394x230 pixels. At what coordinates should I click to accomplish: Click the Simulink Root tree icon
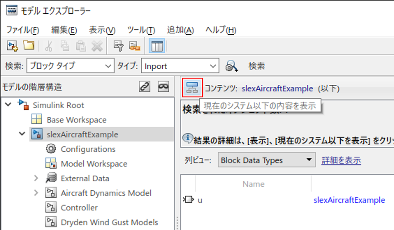point(23,105)
